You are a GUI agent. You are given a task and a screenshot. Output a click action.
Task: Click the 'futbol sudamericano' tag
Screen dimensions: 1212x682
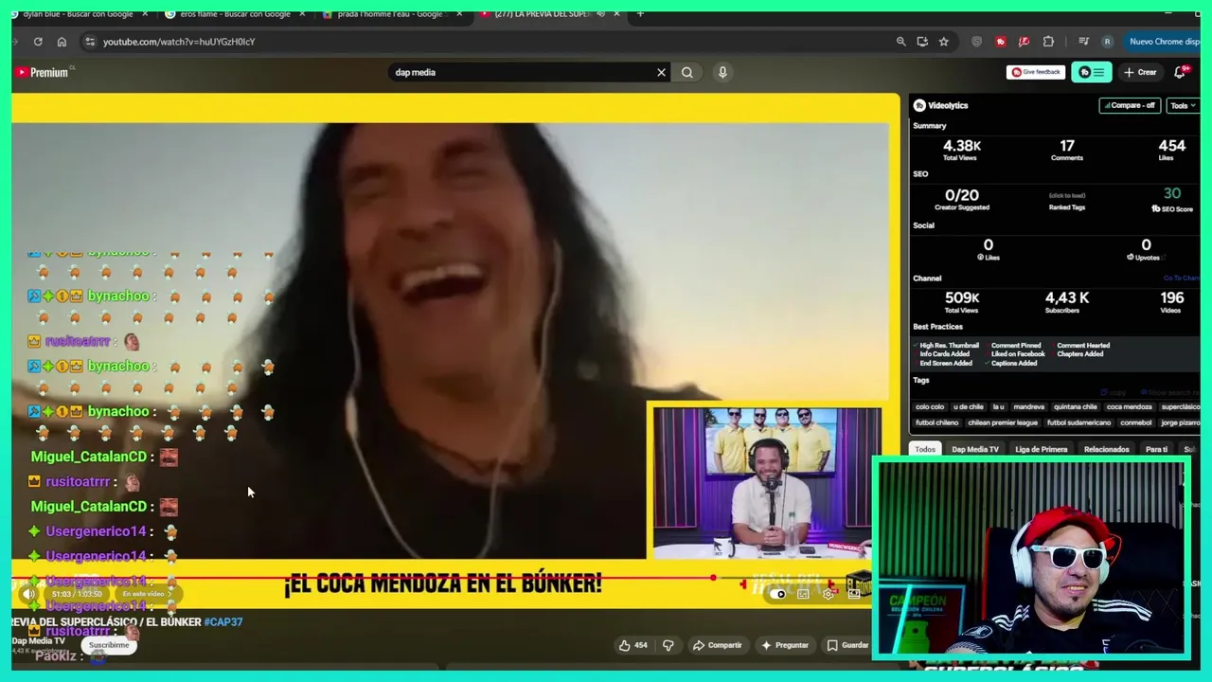pos(1079,422)
